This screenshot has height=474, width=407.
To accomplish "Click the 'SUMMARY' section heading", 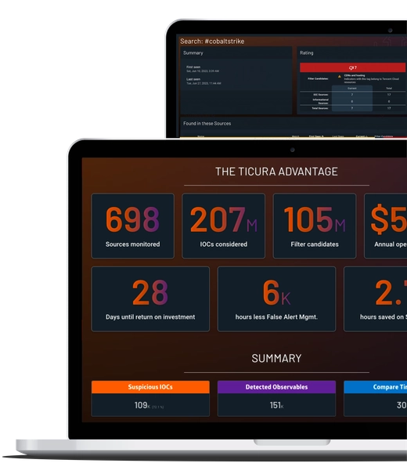I will tap(276, 359).
